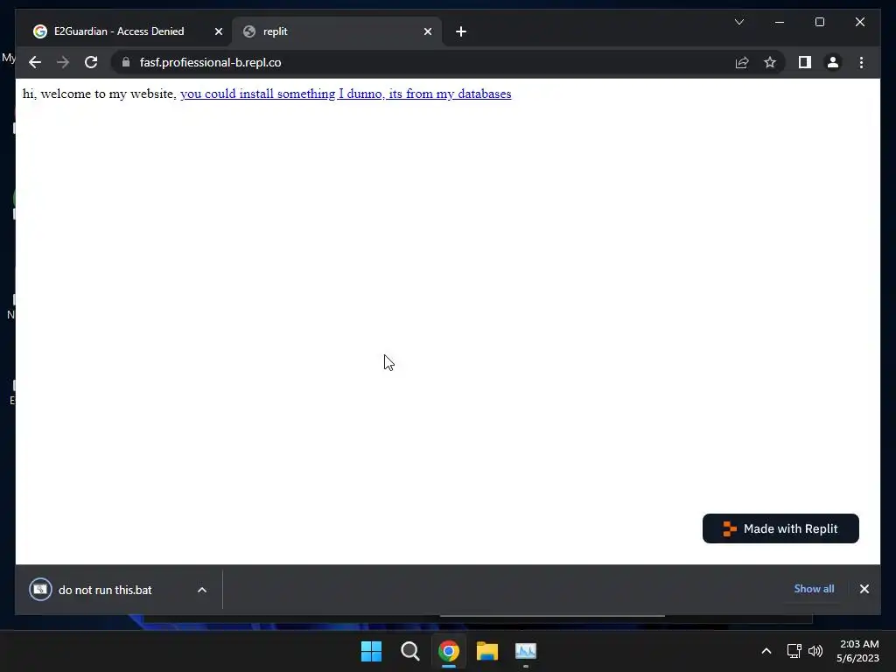The width and height of the screenshot is (896, 672).
Task: Open the volume control in system tray
Action: [815, 651]
